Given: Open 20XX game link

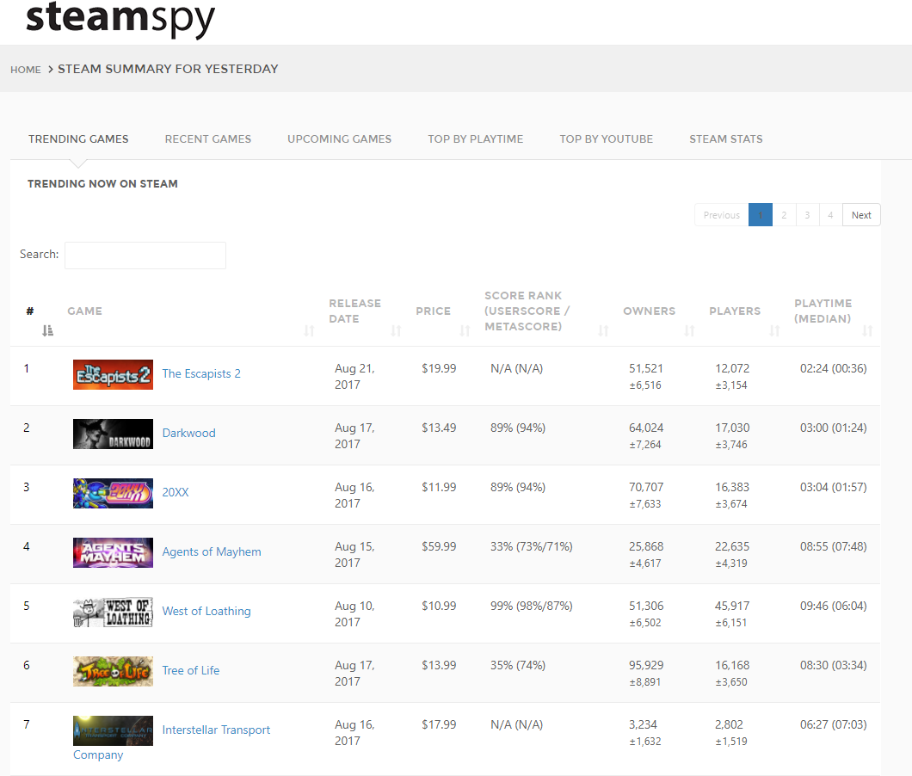Looking at the screenshot, I should (x=175, y=492).
